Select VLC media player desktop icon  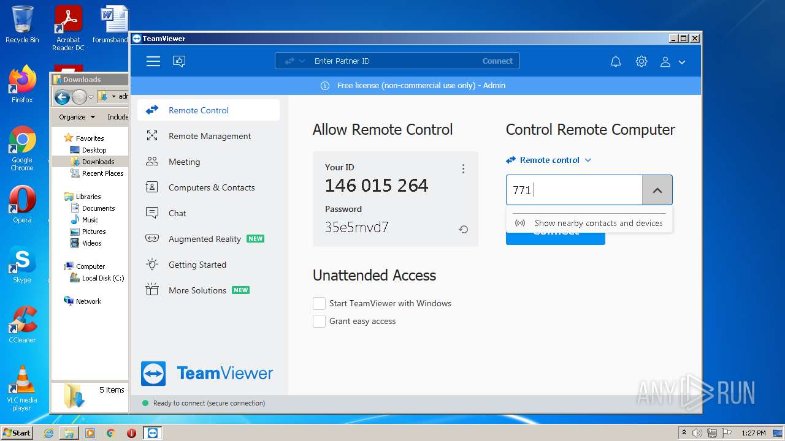coord(22,388)
